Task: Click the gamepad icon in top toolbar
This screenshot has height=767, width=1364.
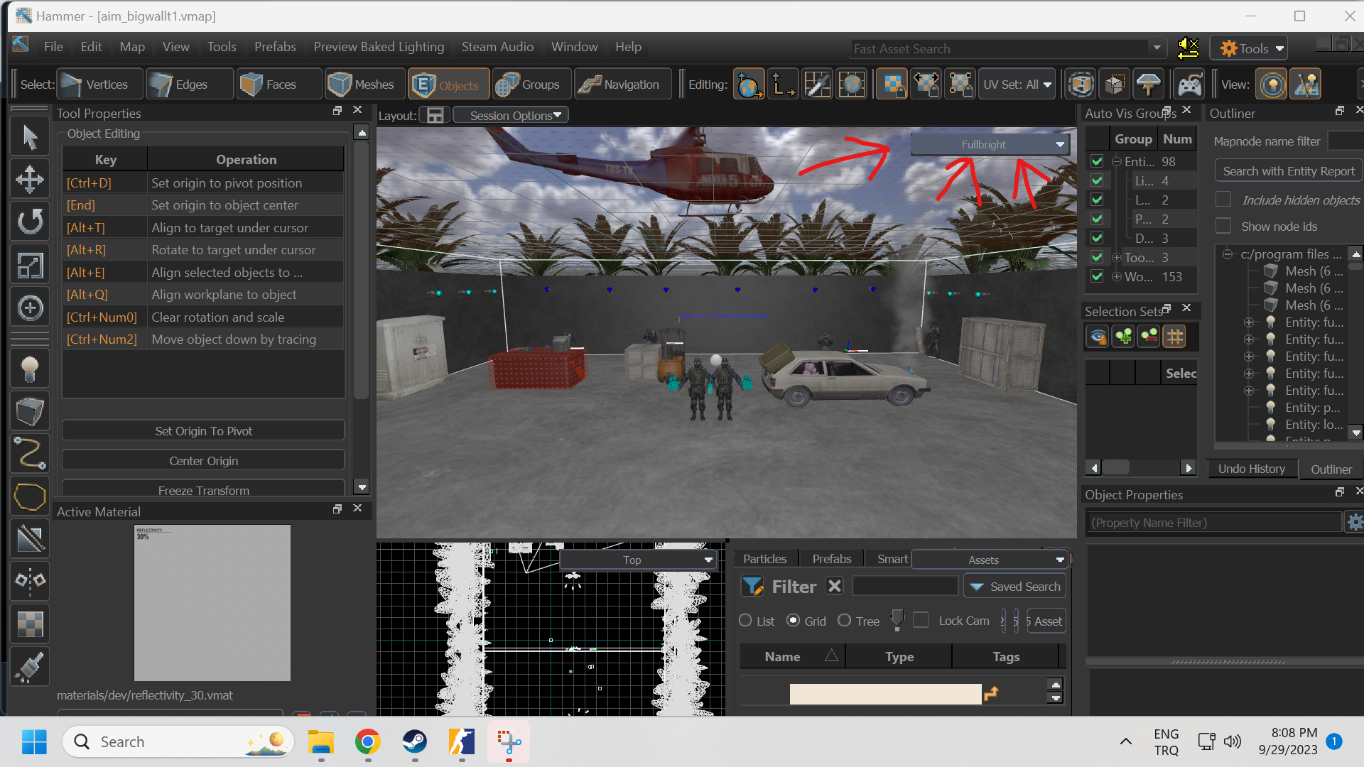Action: click(x=1189, y=85)
